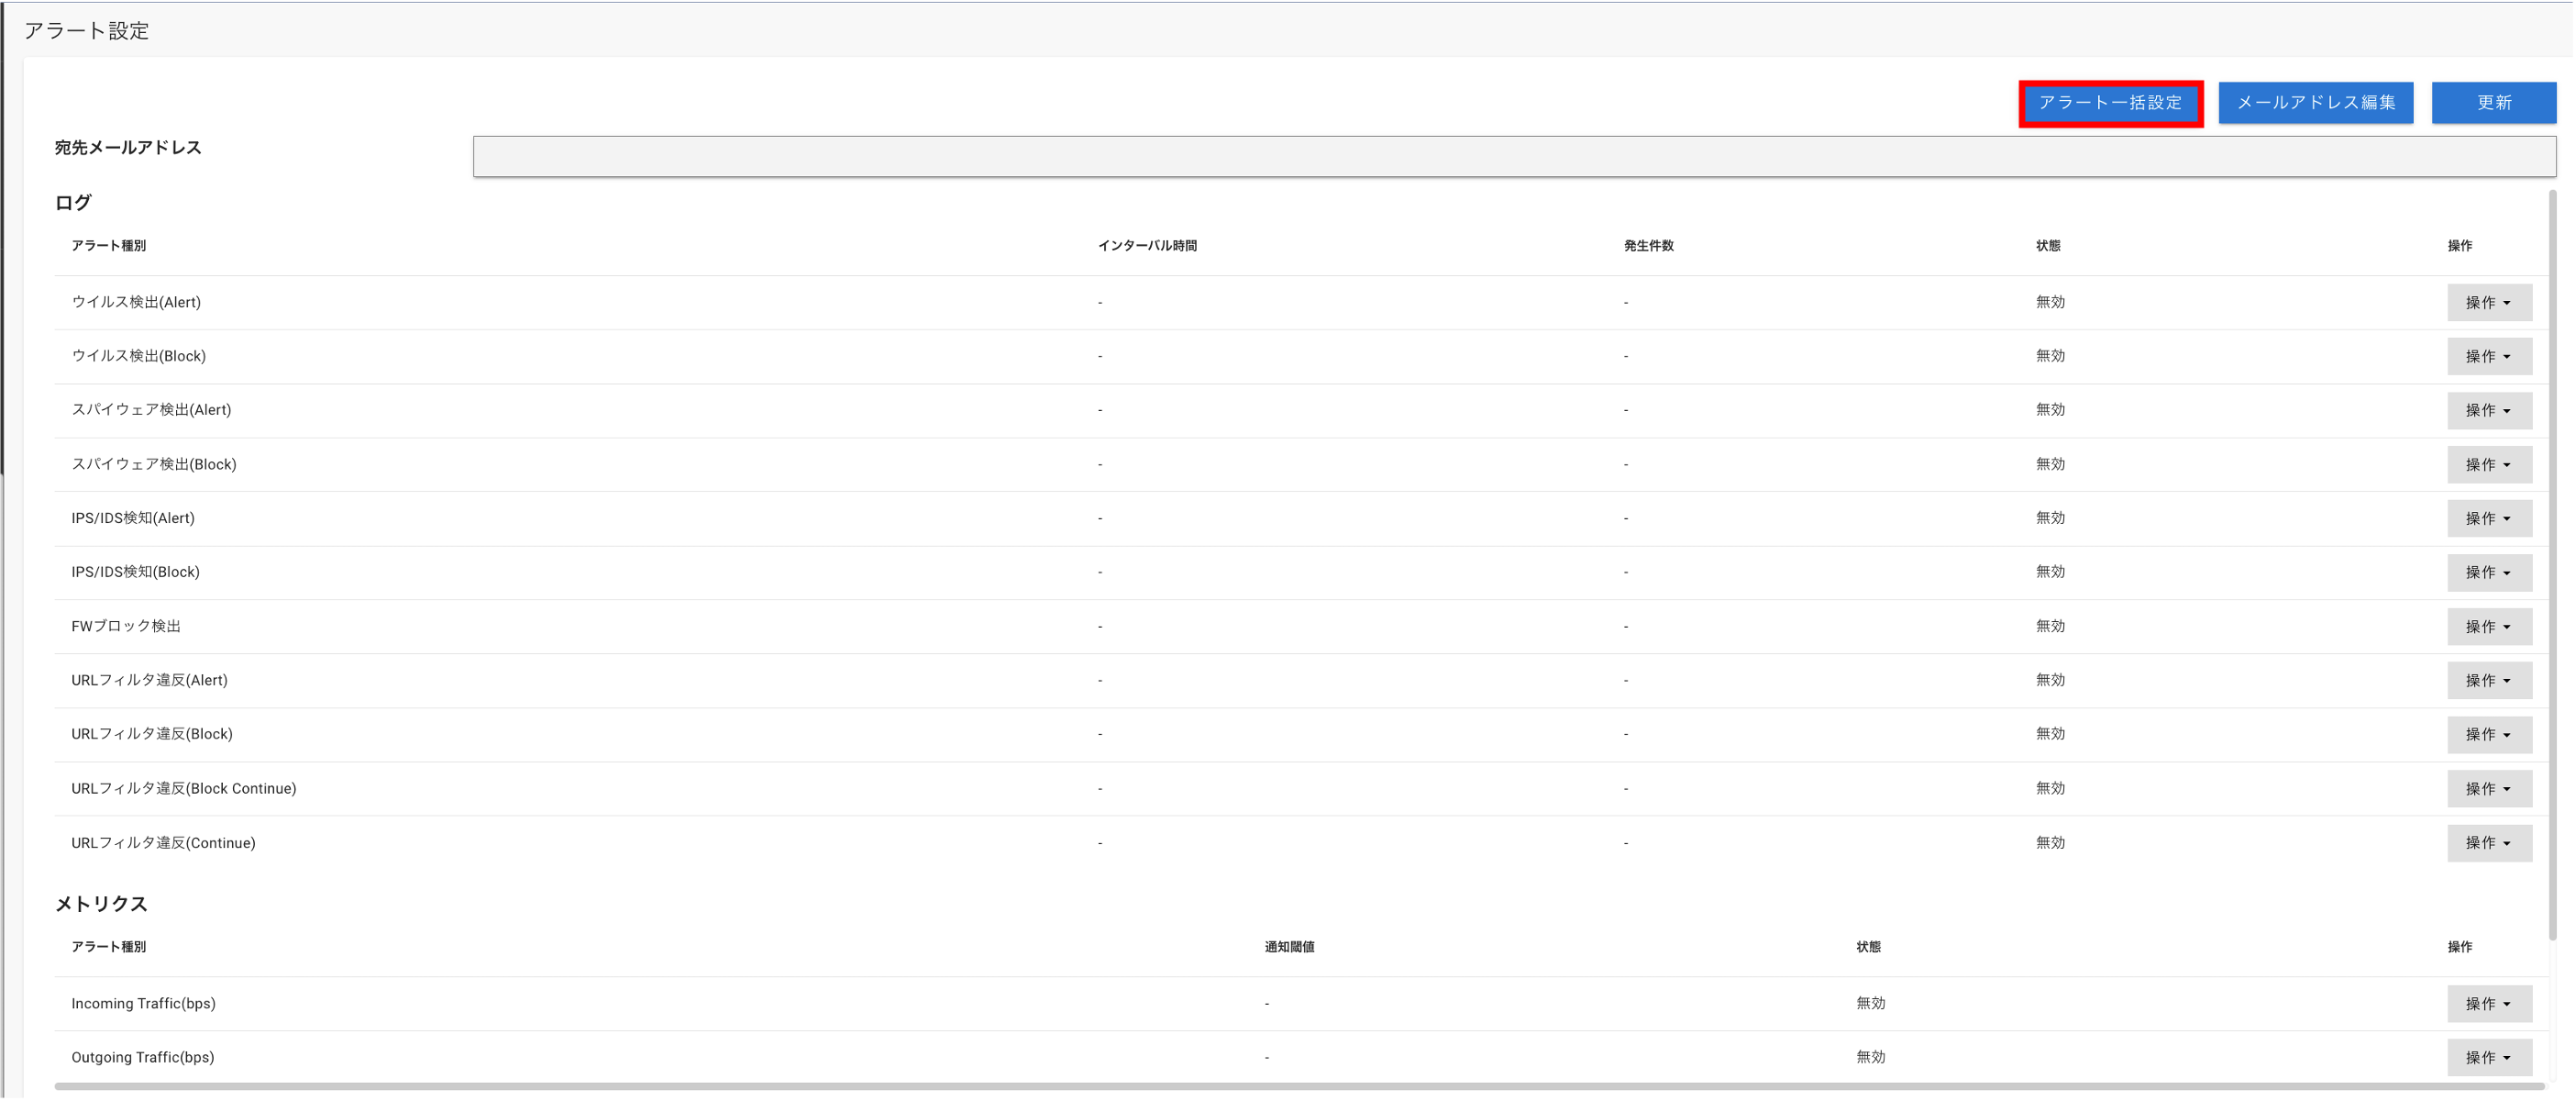
Task: Open 操作 dropdown for Outgoing Traffic(bps)
Action: point(2489,1058)
